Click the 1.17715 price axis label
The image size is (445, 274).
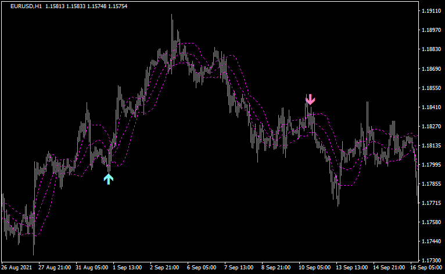(430, 203)
